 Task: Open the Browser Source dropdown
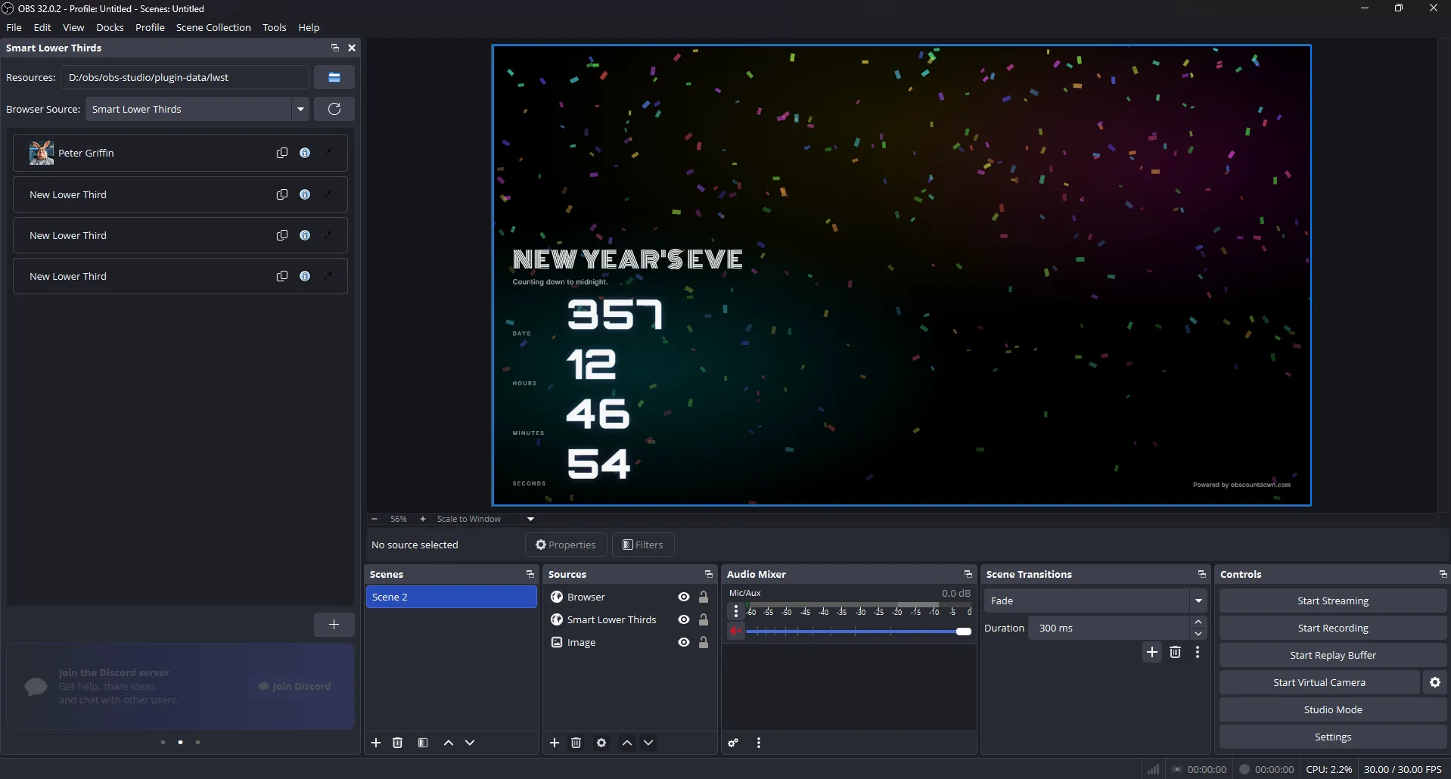[300, 109]
